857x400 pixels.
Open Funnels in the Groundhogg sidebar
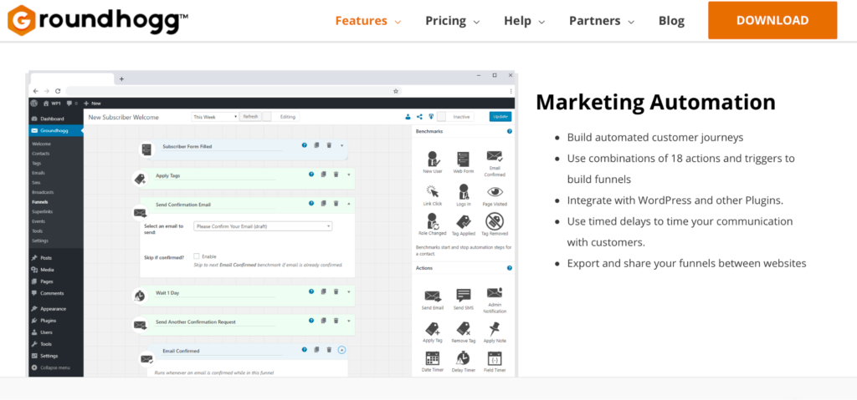point(40,202)
